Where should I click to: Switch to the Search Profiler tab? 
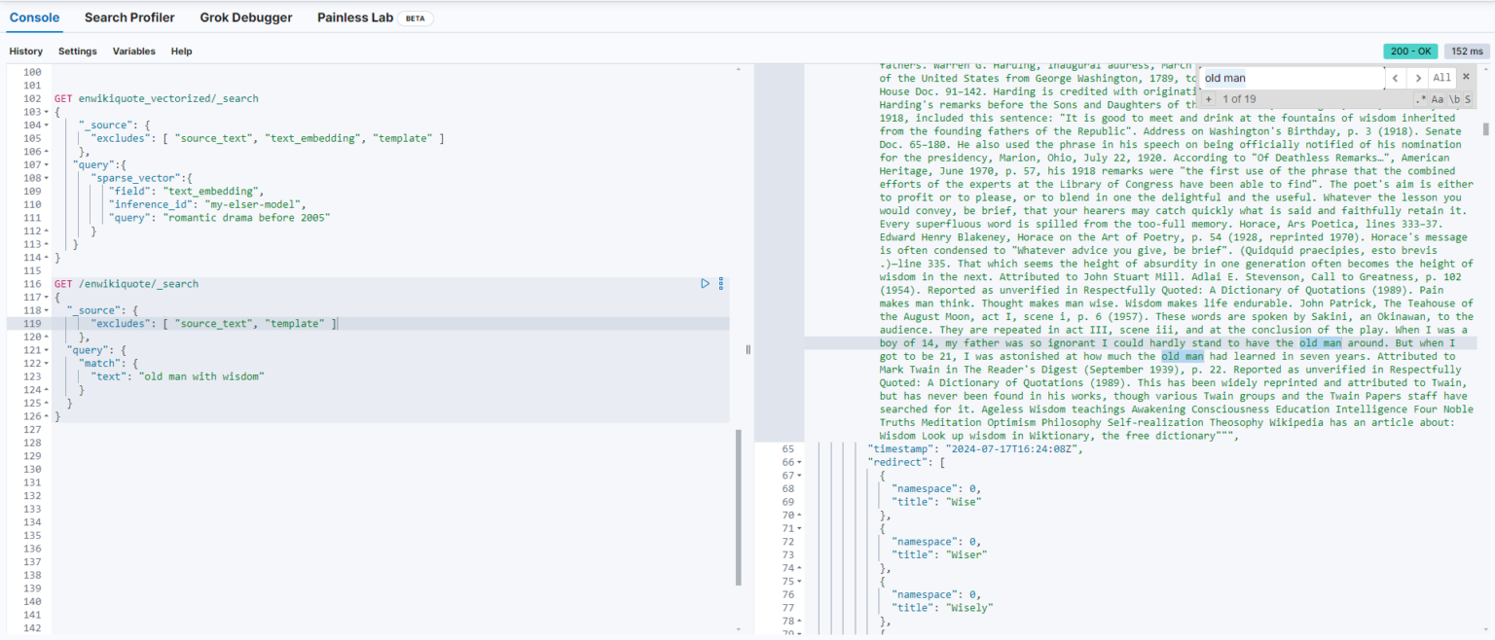pos(129,17)
